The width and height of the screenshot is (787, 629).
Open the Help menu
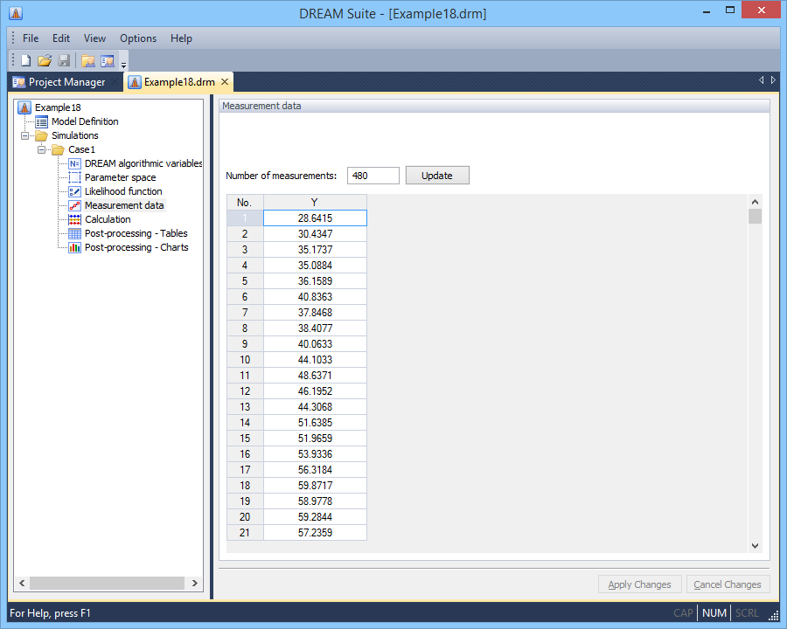181,38
